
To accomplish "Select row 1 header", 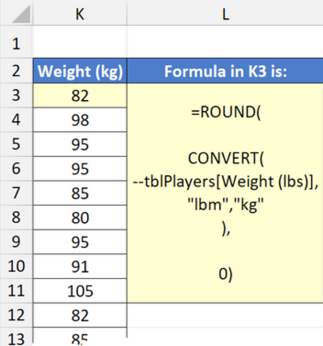I will [x=17, y=44].
